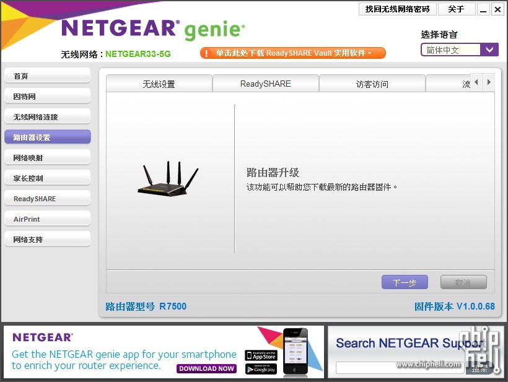Tap the Google Play badge
This screenshot has height=382, width=508.
tap(261, 369)
